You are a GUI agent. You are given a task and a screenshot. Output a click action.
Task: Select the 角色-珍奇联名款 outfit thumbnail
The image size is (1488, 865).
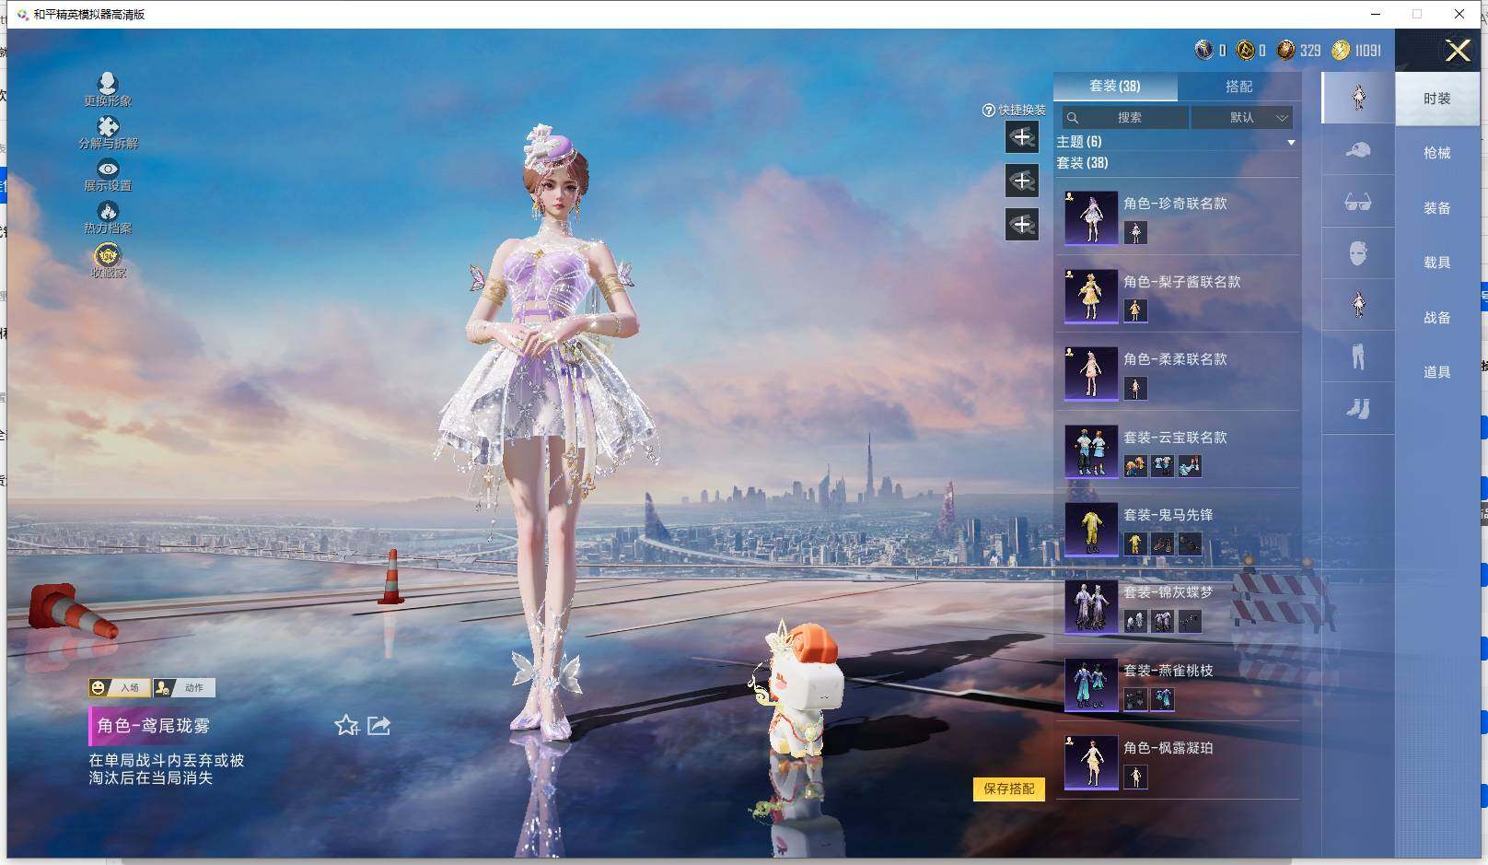(x=1091, y=217)
